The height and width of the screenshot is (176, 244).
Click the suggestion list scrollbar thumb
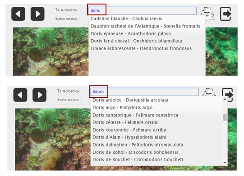pos(225,117)
